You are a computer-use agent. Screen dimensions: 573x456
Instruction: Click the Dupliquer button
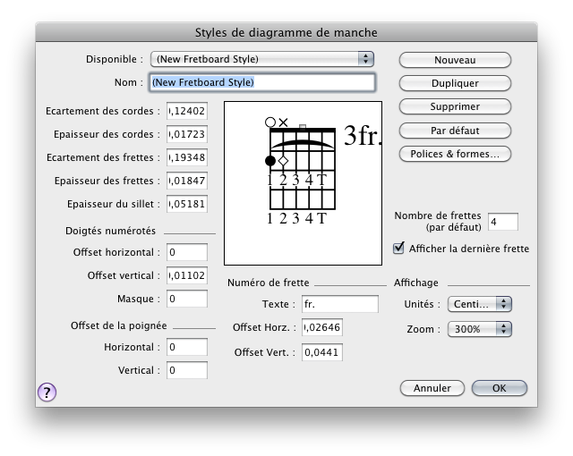pyautogui.click(x=454, y=83)
